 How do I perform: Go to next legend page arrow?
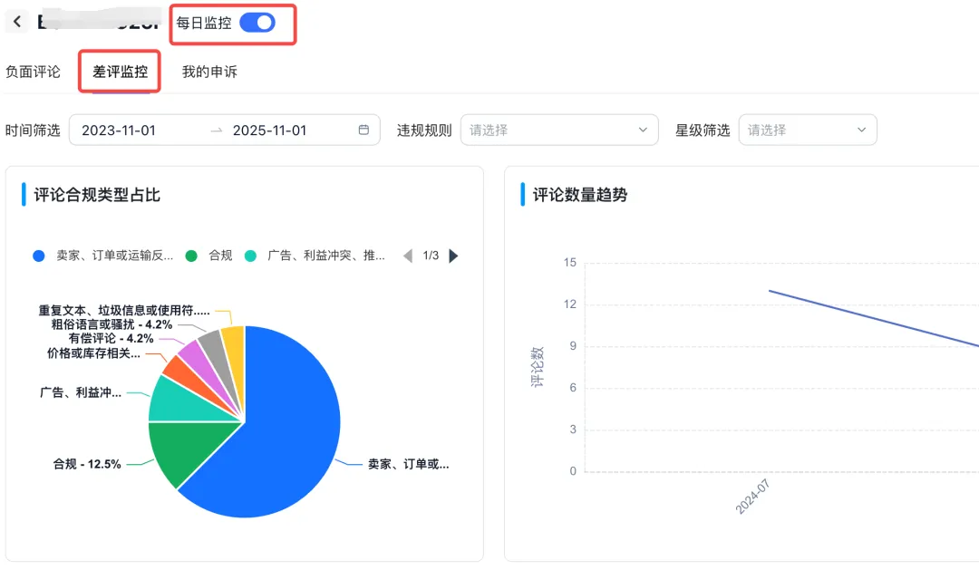pos(454,256)
